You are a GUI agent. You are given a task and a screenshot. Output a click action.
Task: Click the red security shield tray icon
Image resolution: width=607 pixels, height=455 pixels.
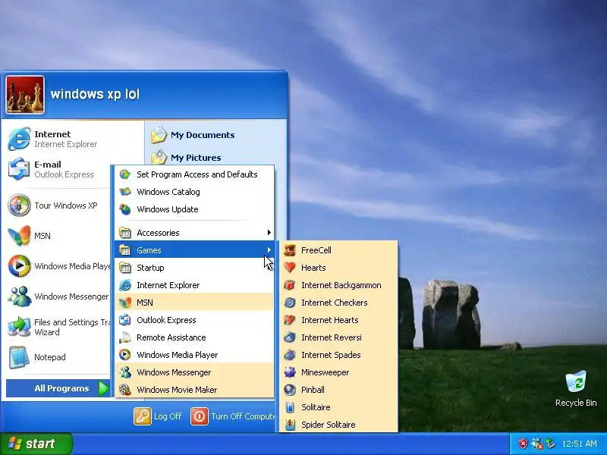tap(523, 444)
